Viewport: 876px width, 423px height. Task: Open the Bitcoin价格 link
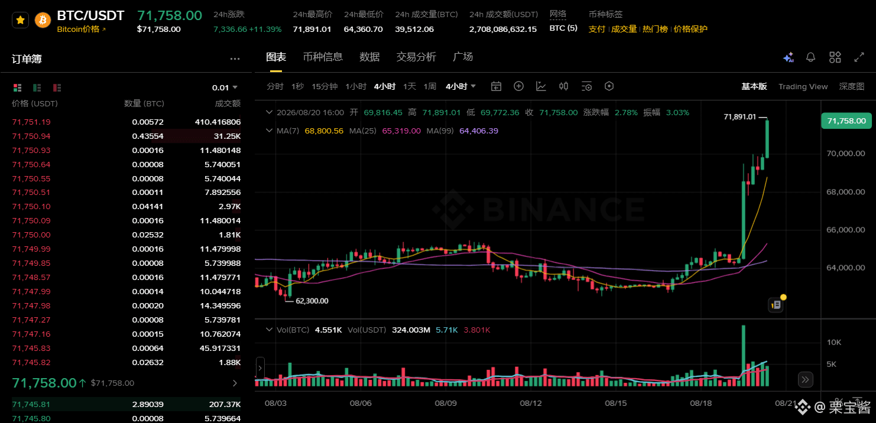point(82,29)
